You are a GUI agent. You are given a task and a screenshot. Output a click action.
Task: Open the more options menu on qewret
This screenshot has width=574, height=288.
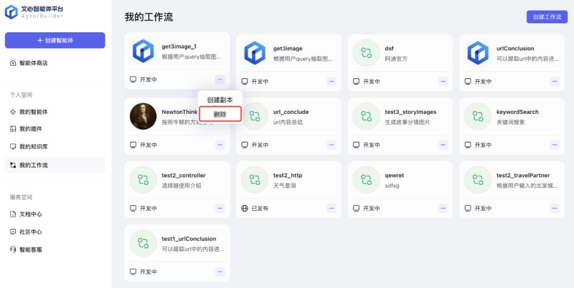[x=443, y=208]
